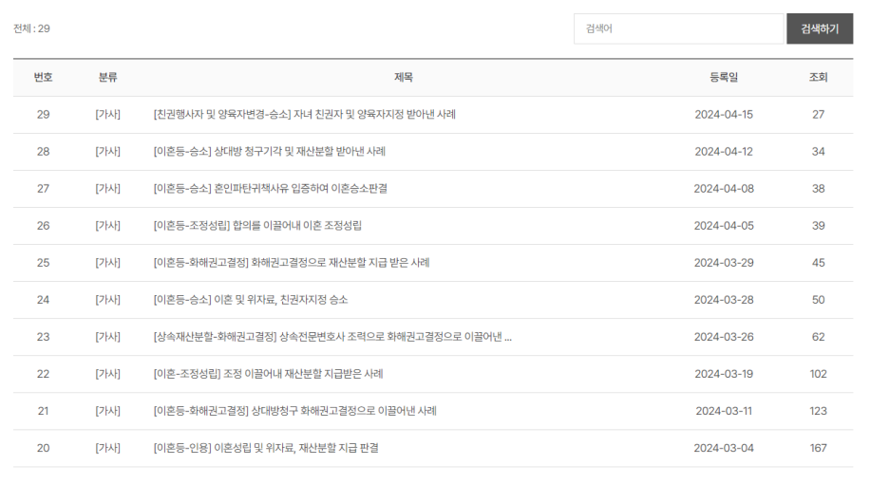Click the 등록일 column header
Screen dimensions: 889x484
(x=724, y=77)
